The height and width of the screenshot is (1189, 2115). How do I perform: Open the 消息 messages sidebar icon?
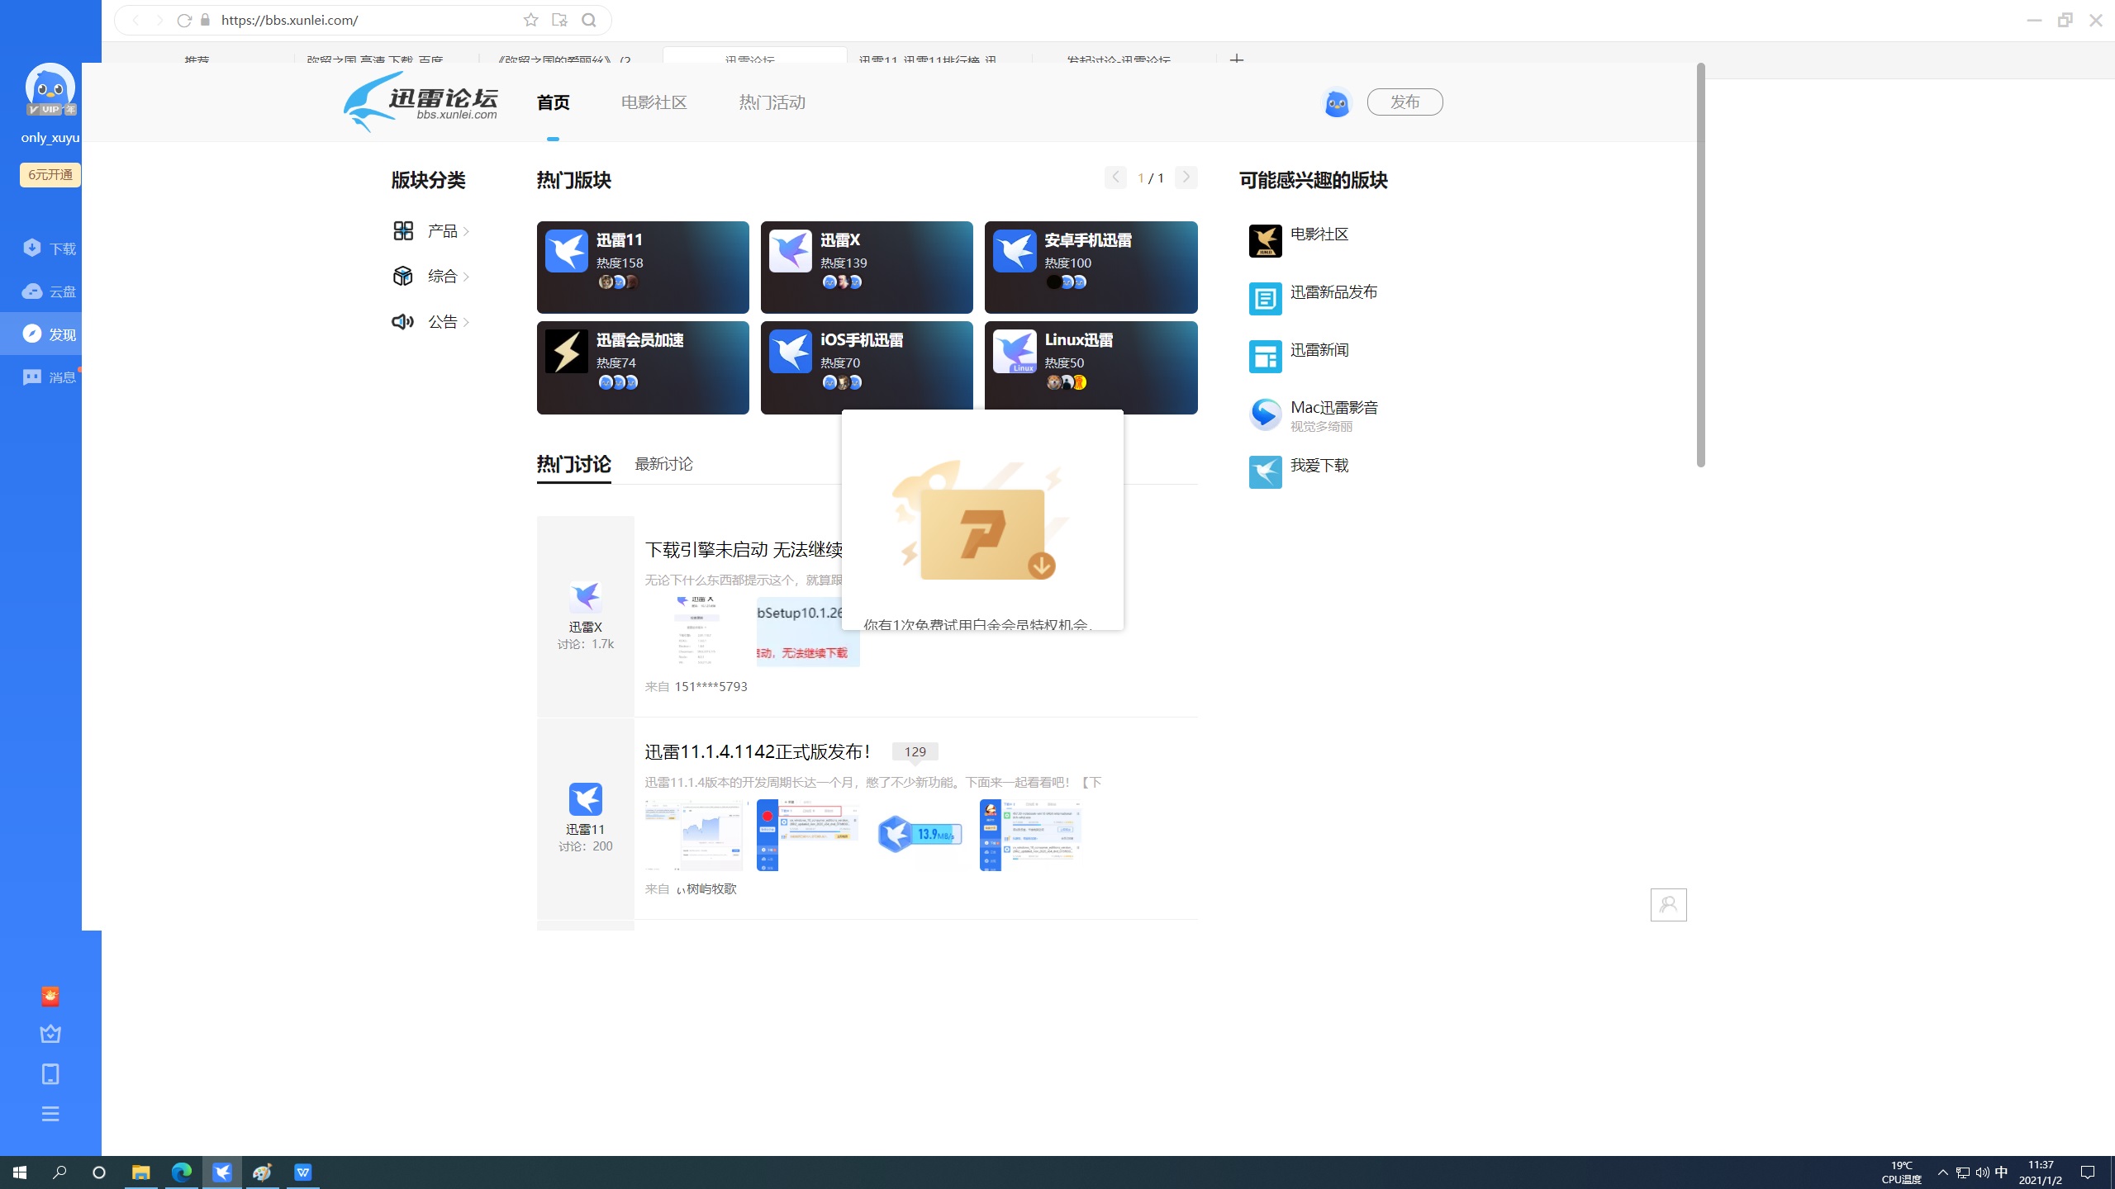[x=33, y=377]
